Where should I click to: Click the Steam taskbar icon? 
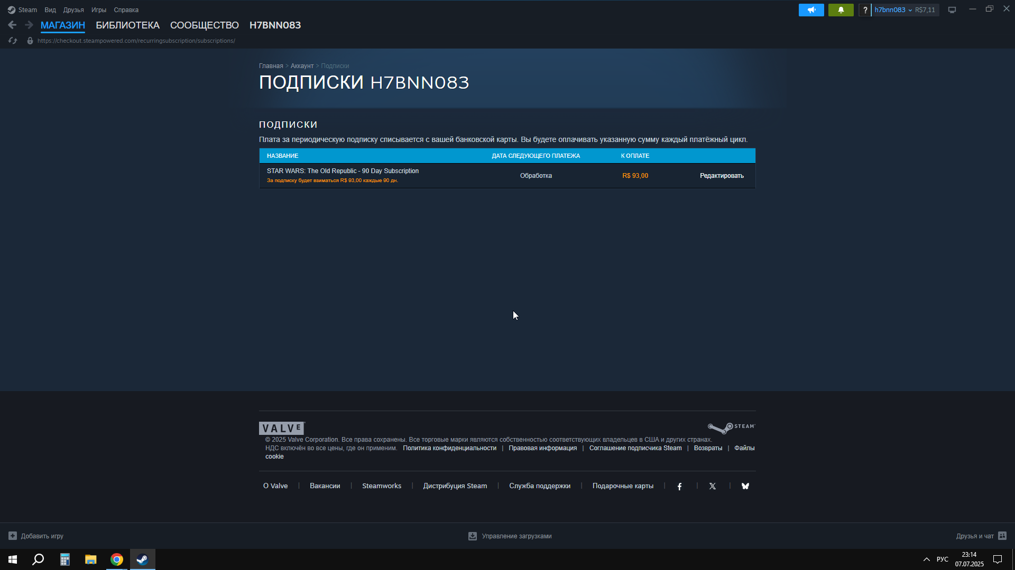tap(143, 559)
